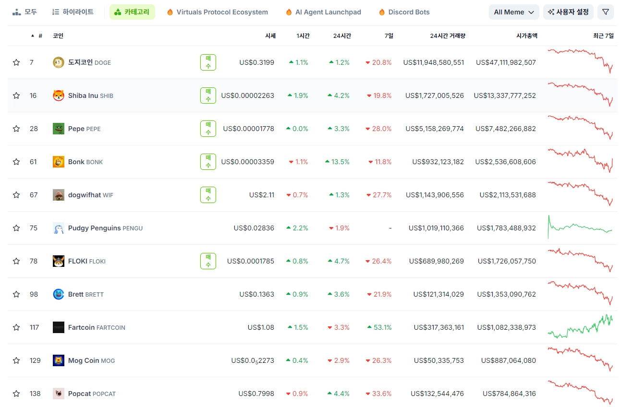Click 매수 button for Shiba Inu

pos(208,96)
